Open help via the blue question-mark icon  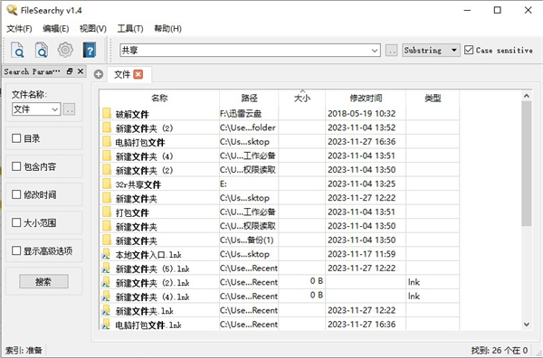click(x=90, y=50)
